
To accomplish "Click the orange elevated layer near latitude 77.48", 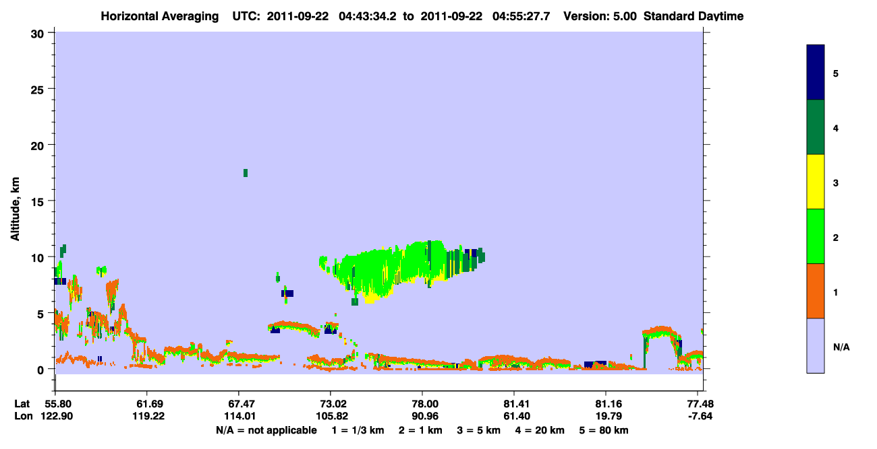I will (x=661, y=332).
